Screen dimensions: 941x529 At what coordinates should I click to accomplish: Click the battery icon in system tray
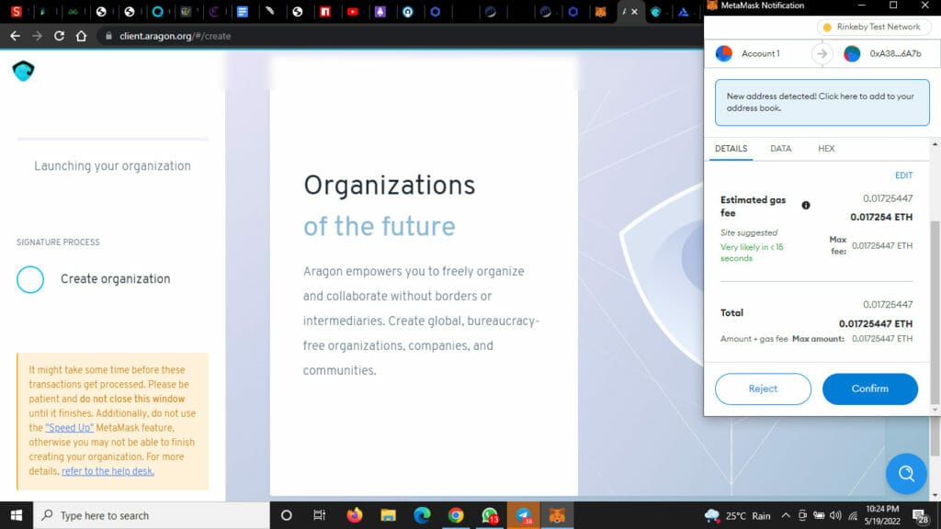click(x=819, y=515)
